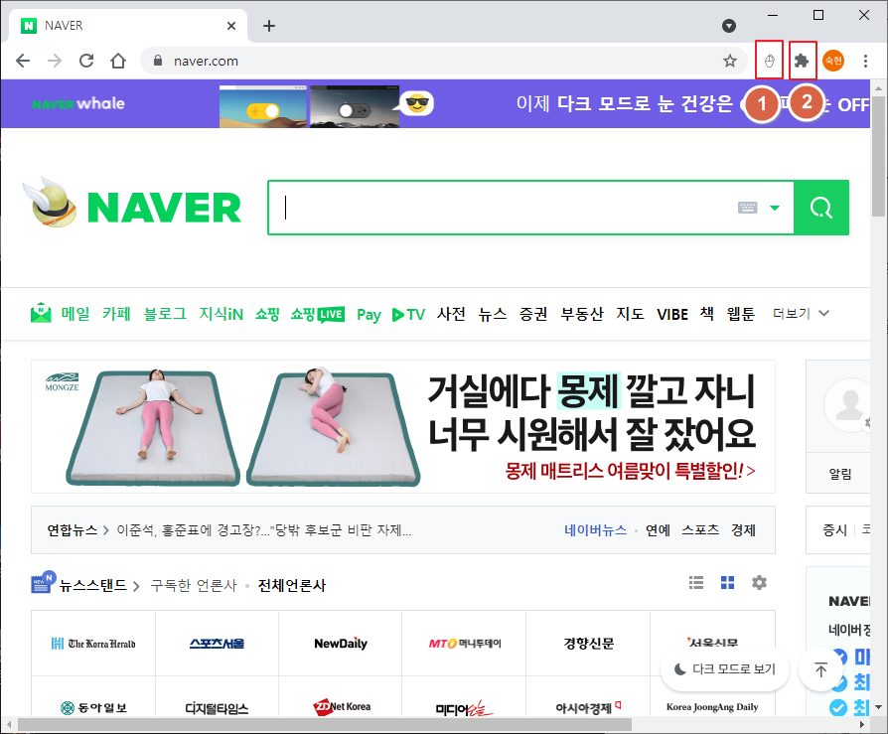
Task: Open 책 book link
Action: click(x=707, y=313)
